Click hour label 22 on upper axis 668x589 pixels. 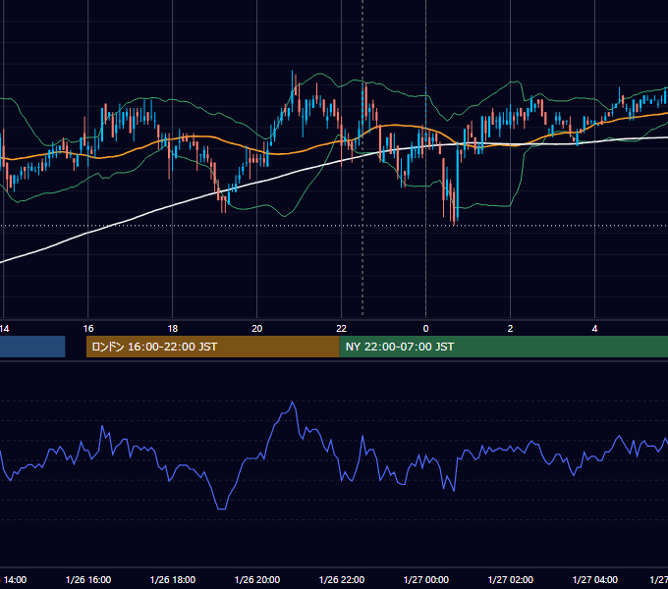tap(341, 329)
